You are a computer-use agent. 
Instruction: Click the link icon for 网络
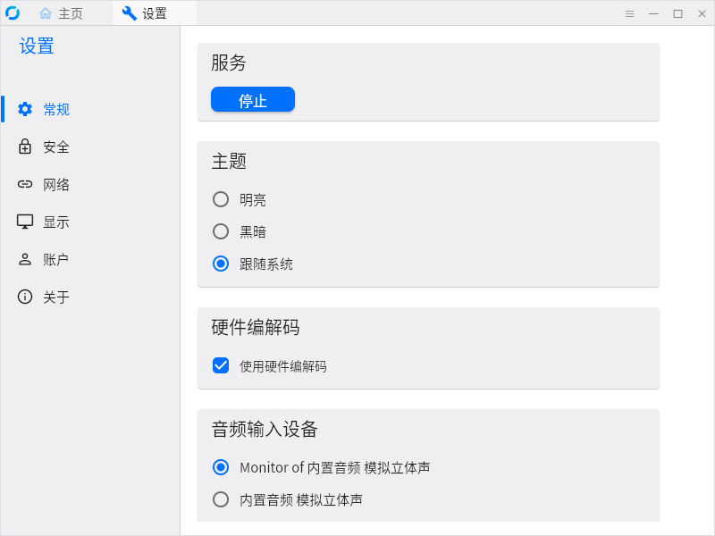click(25, 184)
